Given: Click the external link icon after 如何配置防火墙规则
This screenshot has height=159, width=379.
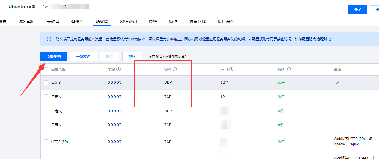Looking at the screenshot, I should tap(330, 39).
